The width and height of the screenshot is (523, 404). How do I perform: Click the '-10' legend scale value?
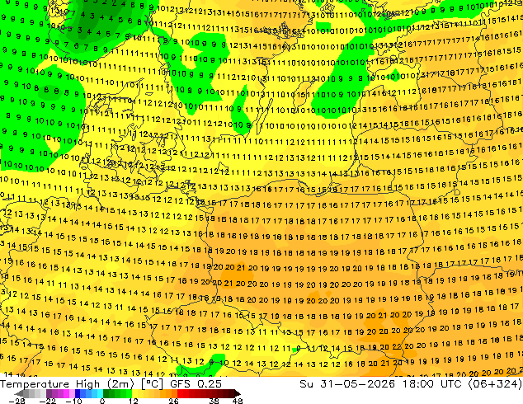click(73, 401)
